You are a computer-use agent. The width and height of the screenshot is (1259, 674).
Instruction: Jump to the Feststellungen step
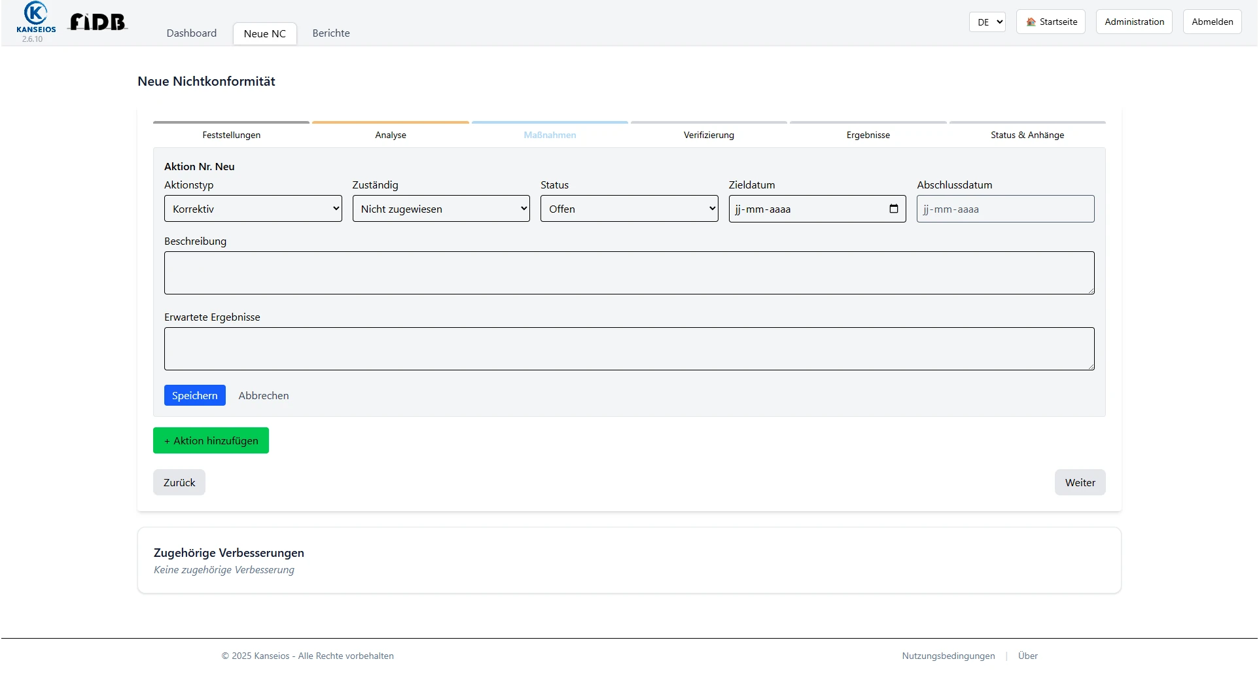231,135
